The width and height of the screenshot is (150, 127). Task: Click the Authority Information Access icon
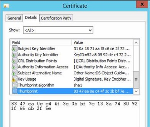click(15, 67)
